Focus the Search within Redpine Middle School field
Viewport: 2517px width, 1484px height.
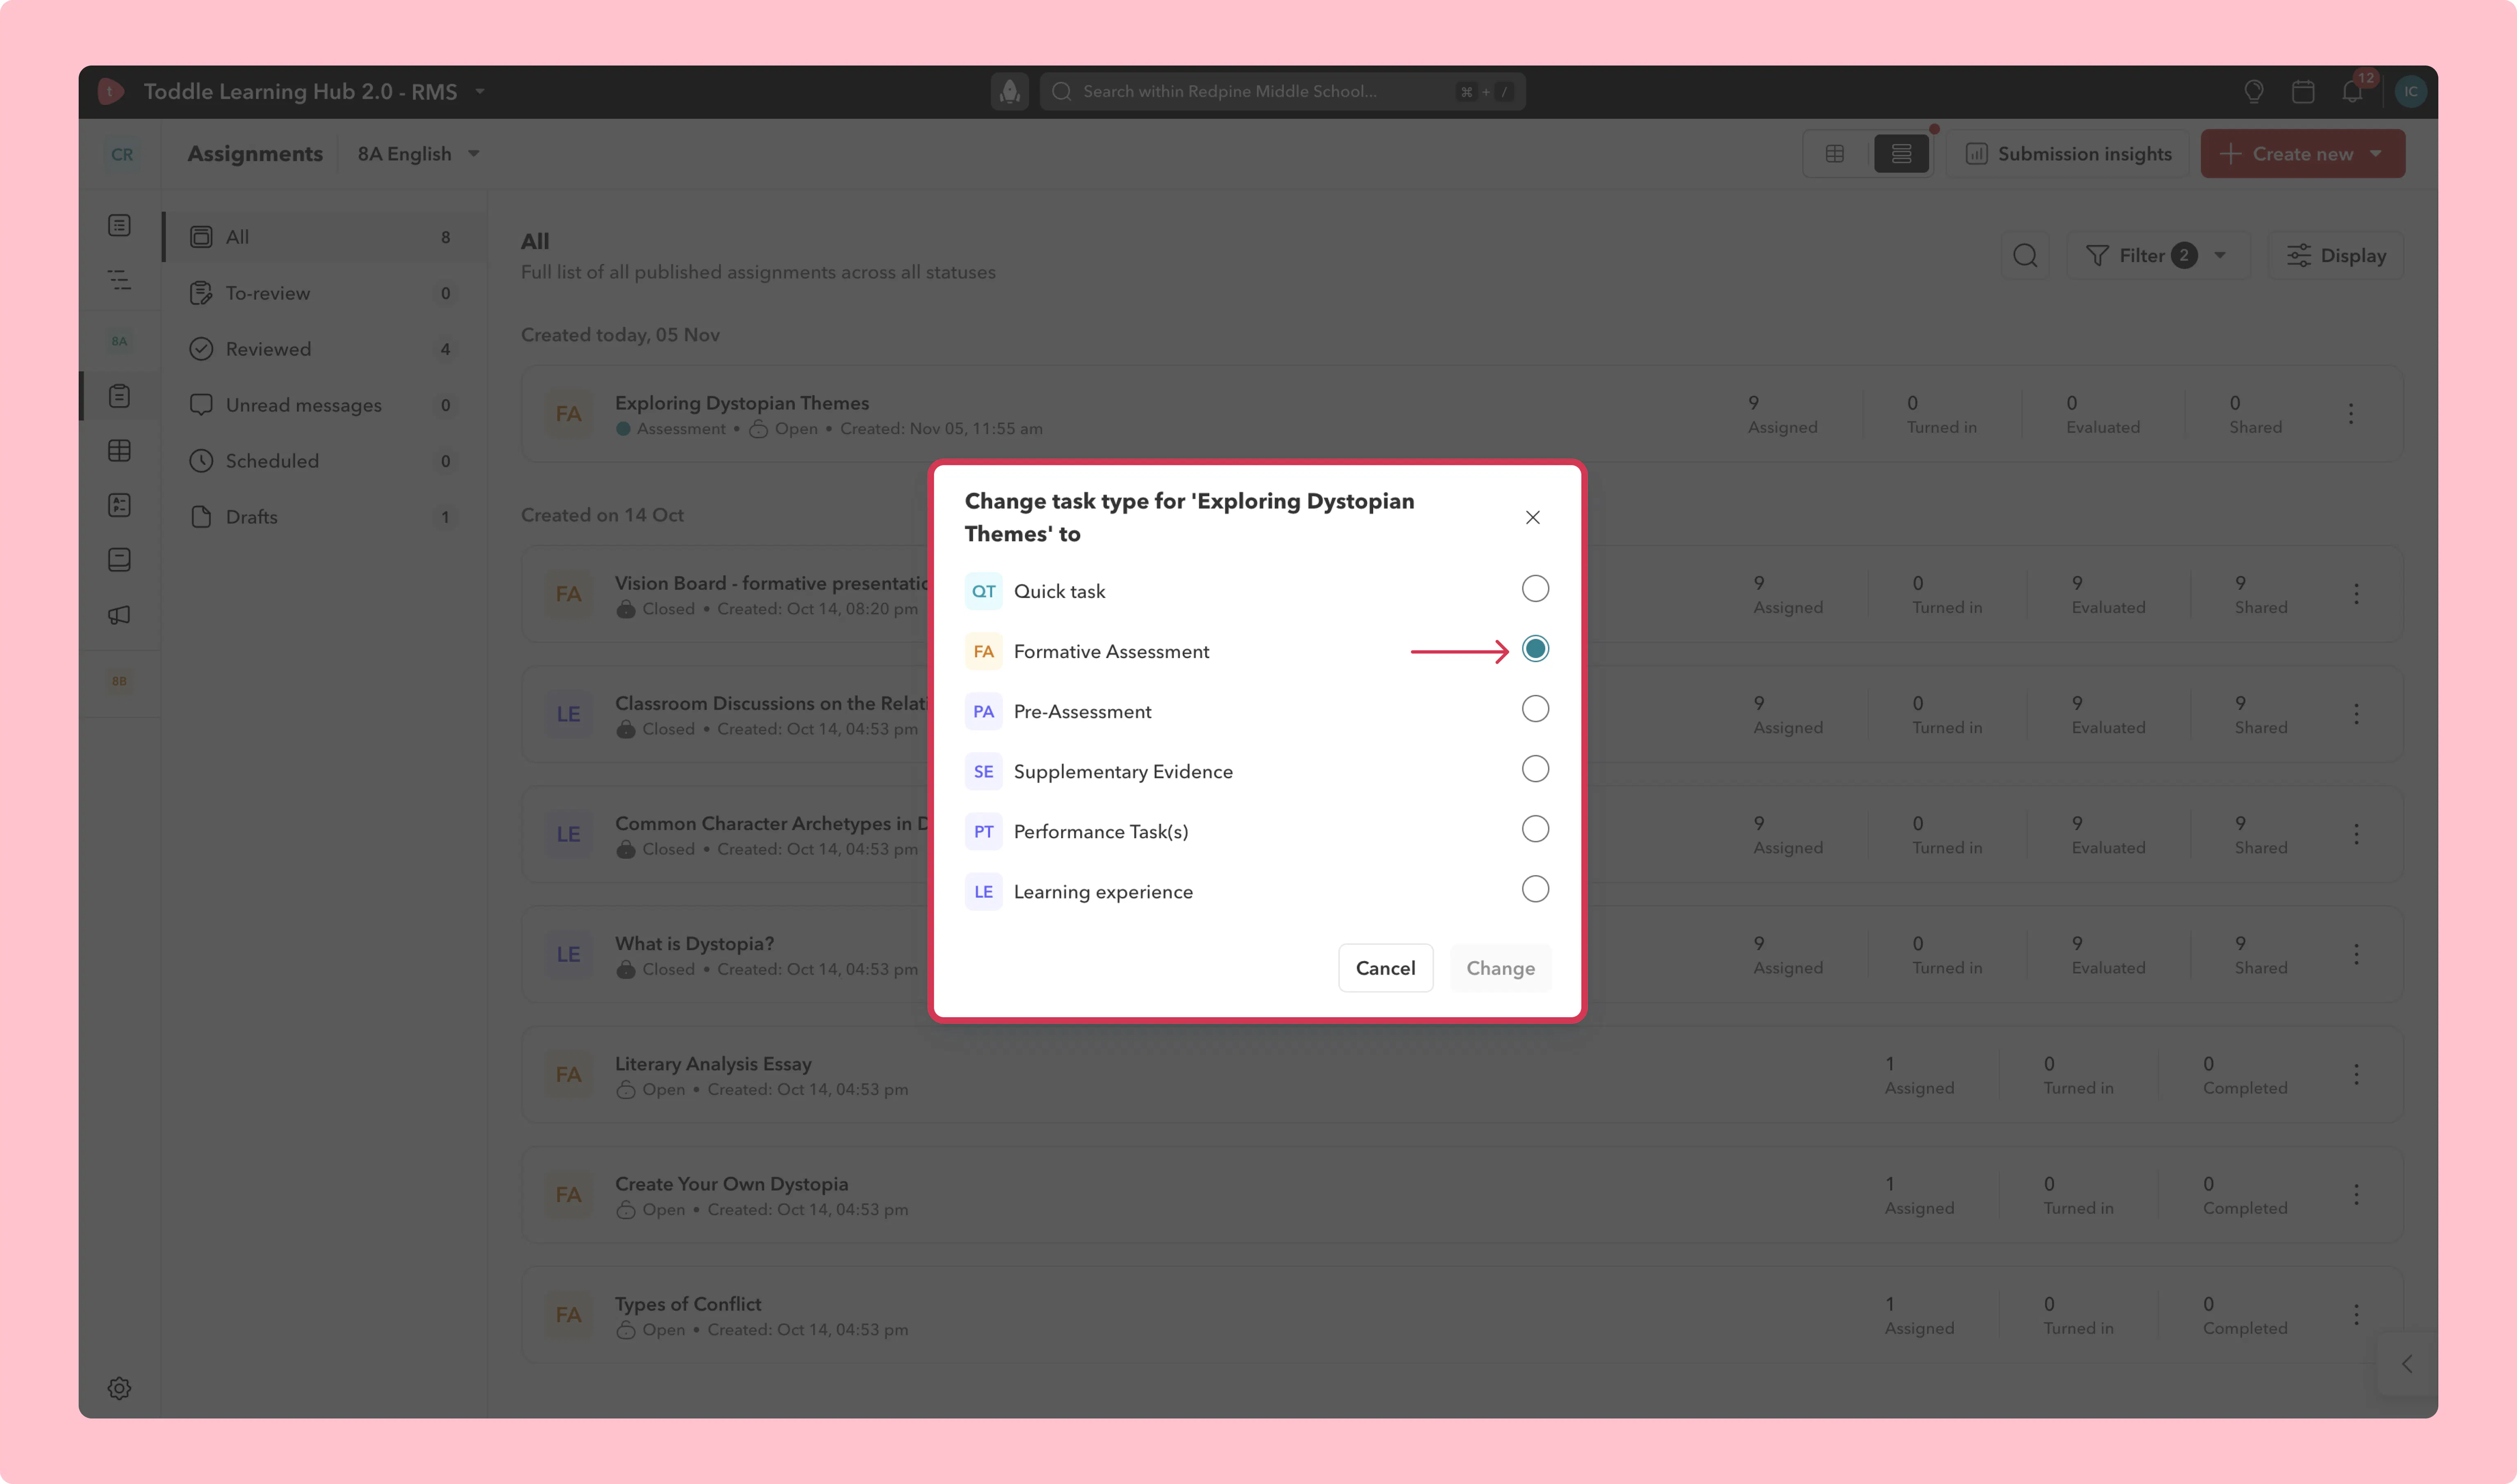pos(1283,92)
